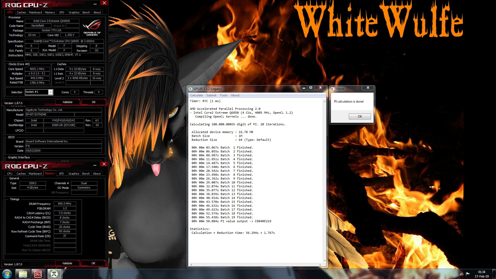Click Multiplier value x 9.0
The image size is (496, 279).
pos(37,74)
